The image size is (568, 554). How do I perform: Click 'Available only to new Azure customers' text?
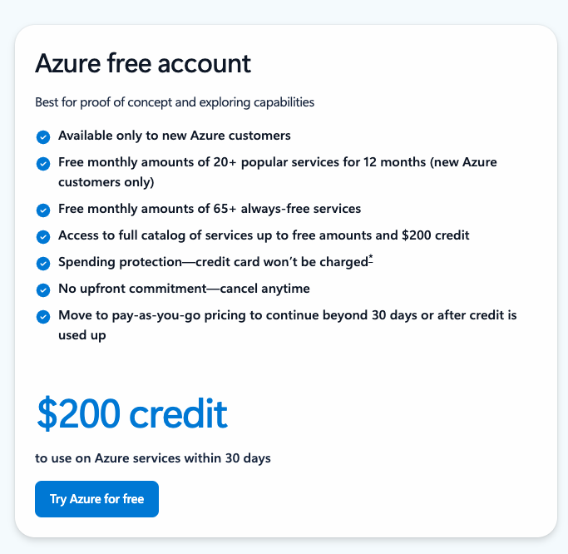tap(175, 136)
